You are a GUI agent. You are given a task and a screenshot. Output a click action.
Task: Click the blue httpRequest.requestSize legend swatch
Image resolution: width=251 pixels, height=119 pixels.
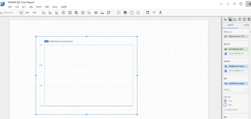[46, 41]
